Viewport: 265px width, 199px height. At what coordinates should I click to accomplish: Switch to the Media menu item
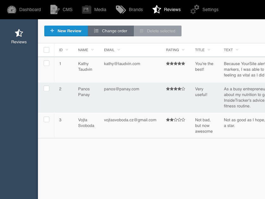tap(100, 9)
